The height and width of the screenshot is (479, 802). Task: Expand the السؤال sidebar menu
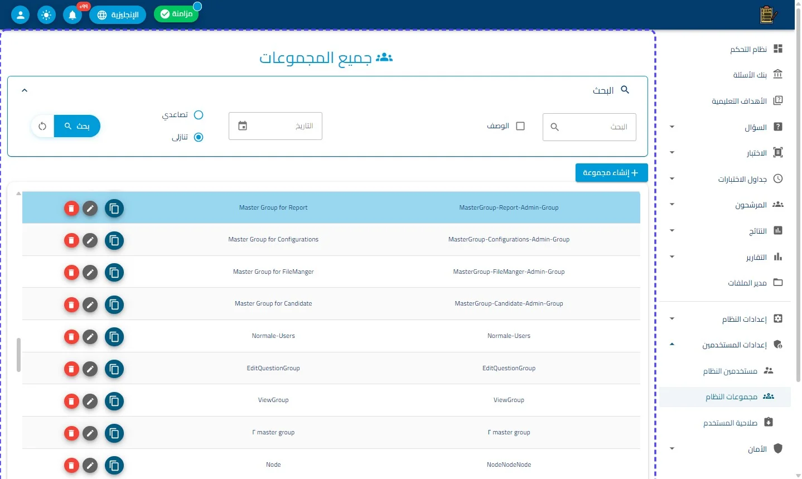pyautogui.click(x=672, y=127)
